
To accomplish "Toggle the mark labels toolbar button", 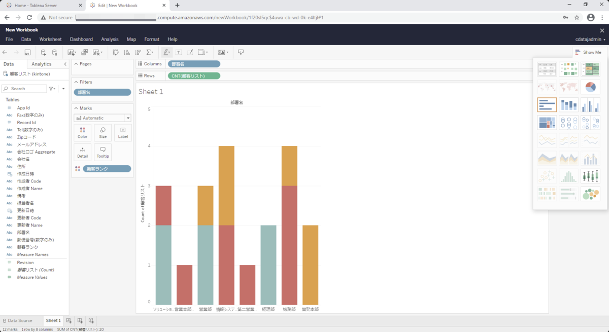I will coord(179,52).
